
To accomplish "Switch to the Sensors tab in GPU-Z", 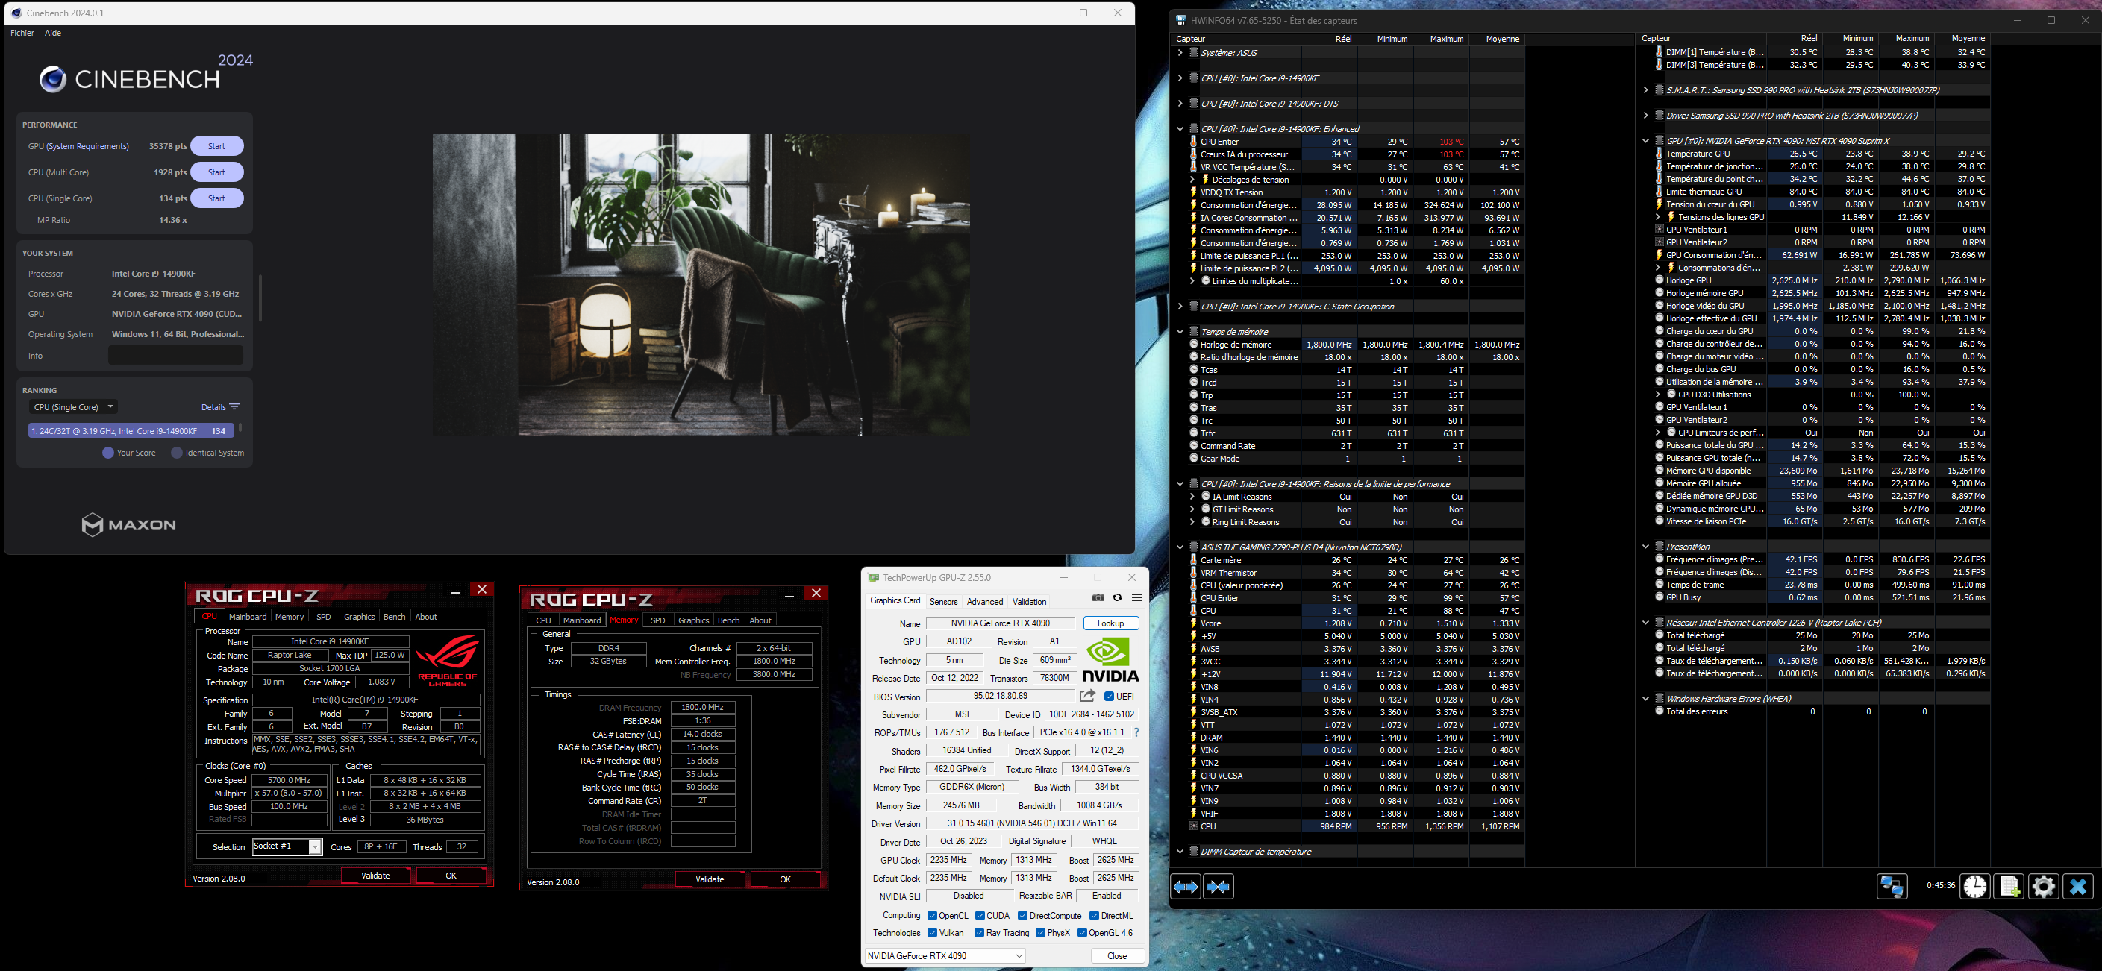I will [x=943, y=602].
